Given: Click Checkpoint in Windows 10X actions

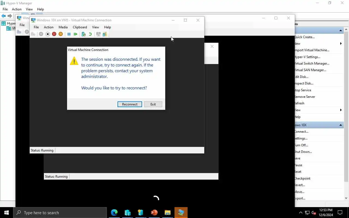Looking at the screenshot, I should (302, 178).
